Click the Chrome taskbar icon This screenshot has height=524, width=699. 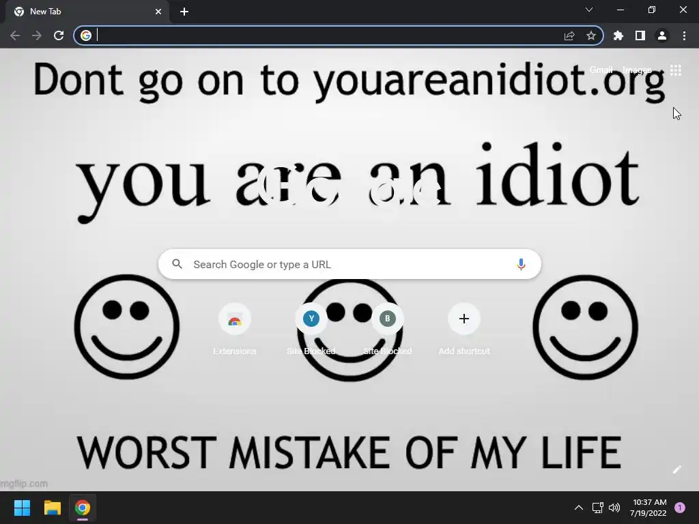pyautogui.click(x=83, y=508)
